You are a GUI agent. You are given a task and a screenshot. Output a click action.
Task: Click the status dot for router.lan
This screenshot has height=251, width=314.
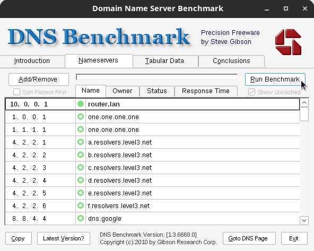[x=81, y=104]
